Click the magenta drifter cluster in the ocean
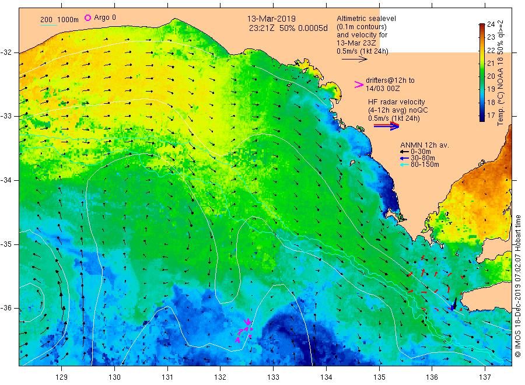525x385 pixels. (244, 331)
